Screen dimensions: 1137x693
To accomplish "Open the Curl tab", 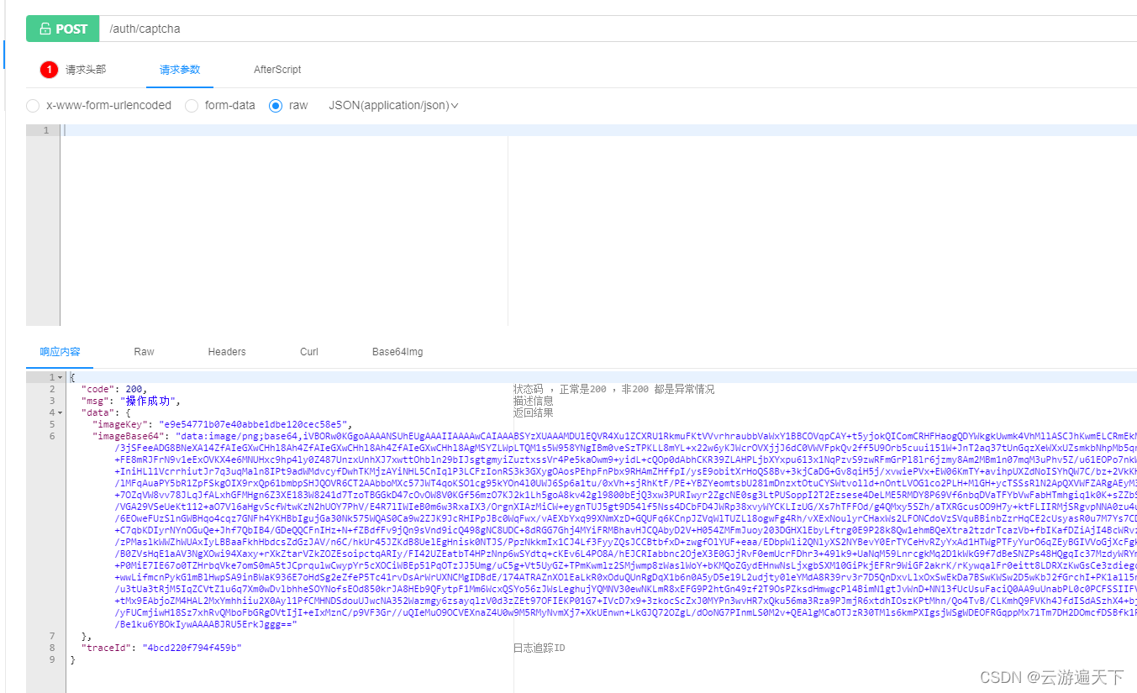I will 308,351.
